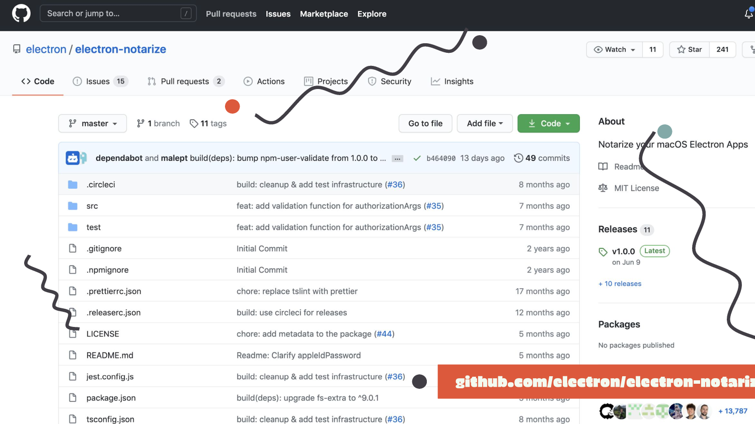The width and height of the screenshot is (755, 424).
Task: Expand the commit message ellipsis
Action: click(398, 158)
